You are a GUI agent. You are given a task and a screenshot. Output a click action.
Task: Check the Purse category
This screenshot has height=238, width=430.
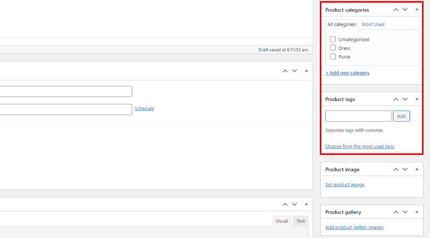click(333, 57)
